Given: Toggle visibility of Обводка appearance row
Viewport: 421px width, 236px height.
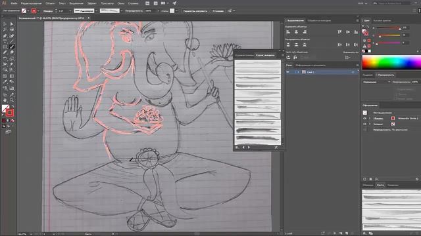Looking at the screenshot, I should tap(364, 118).
